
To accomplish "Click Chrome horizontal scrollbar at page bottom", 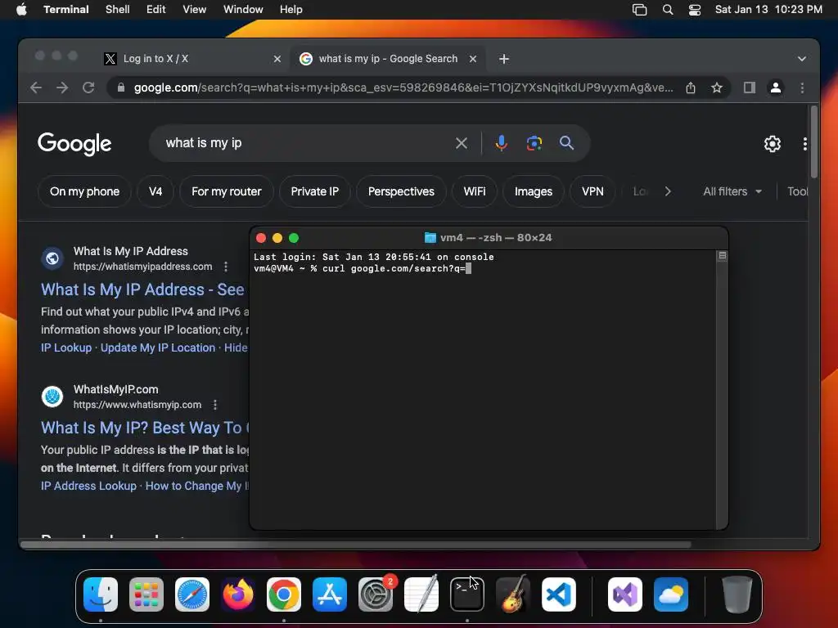I will click(x=355, y=545).
